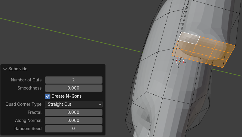Adjust the Fractal value slider

[x=73, y=112]
